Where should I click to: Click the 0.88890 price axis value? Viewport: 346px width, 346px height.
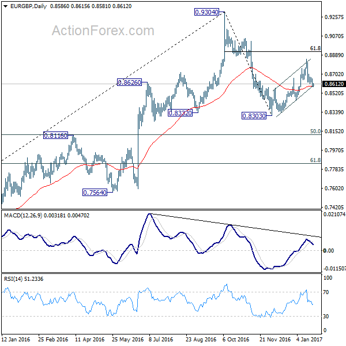tap(334, 55)
